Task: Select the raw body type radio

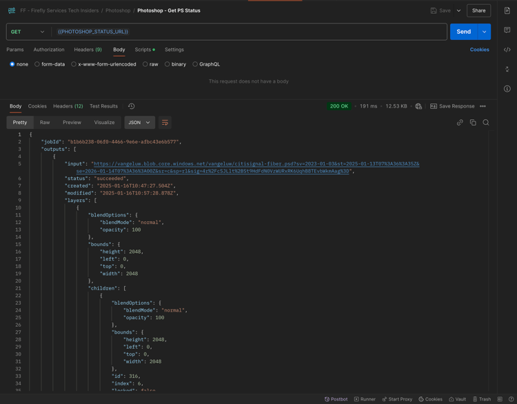Action: (145, 64)
